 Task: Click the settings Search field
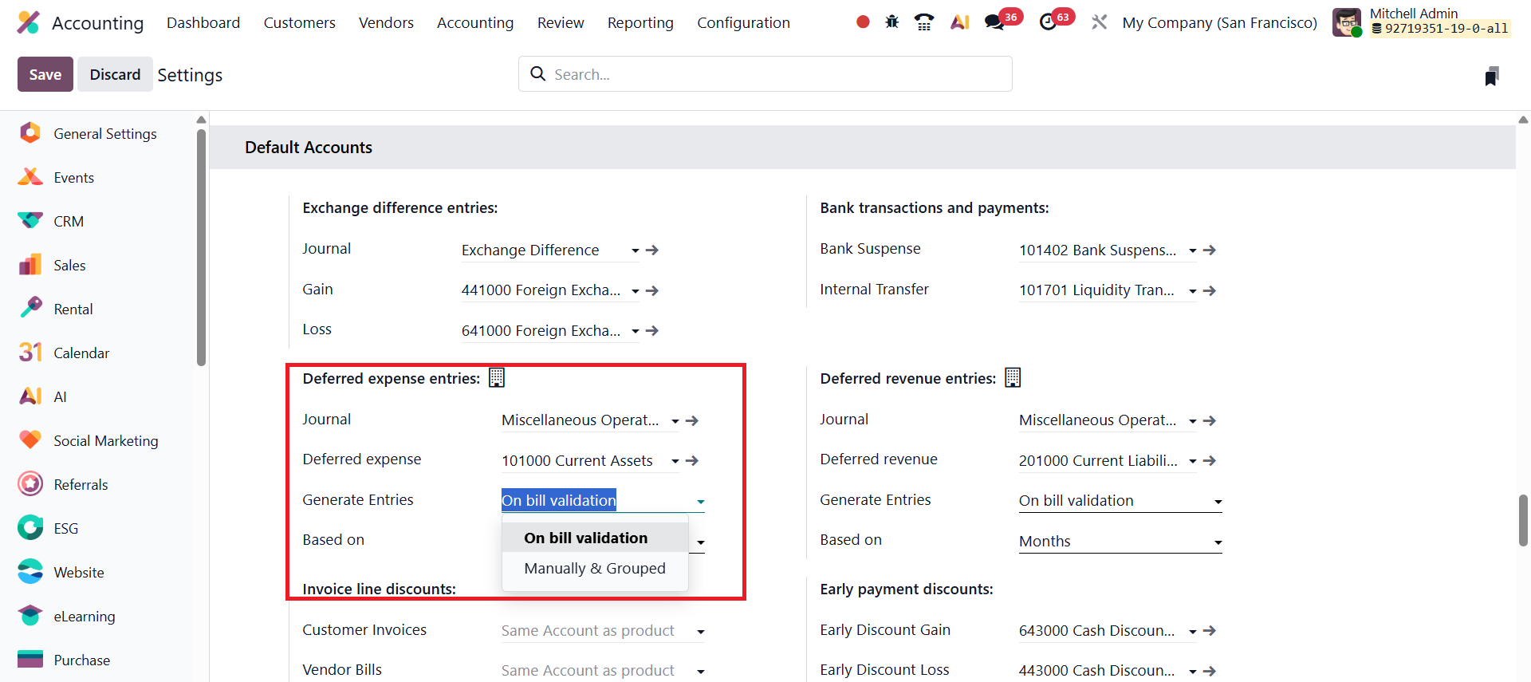(765, 74)
